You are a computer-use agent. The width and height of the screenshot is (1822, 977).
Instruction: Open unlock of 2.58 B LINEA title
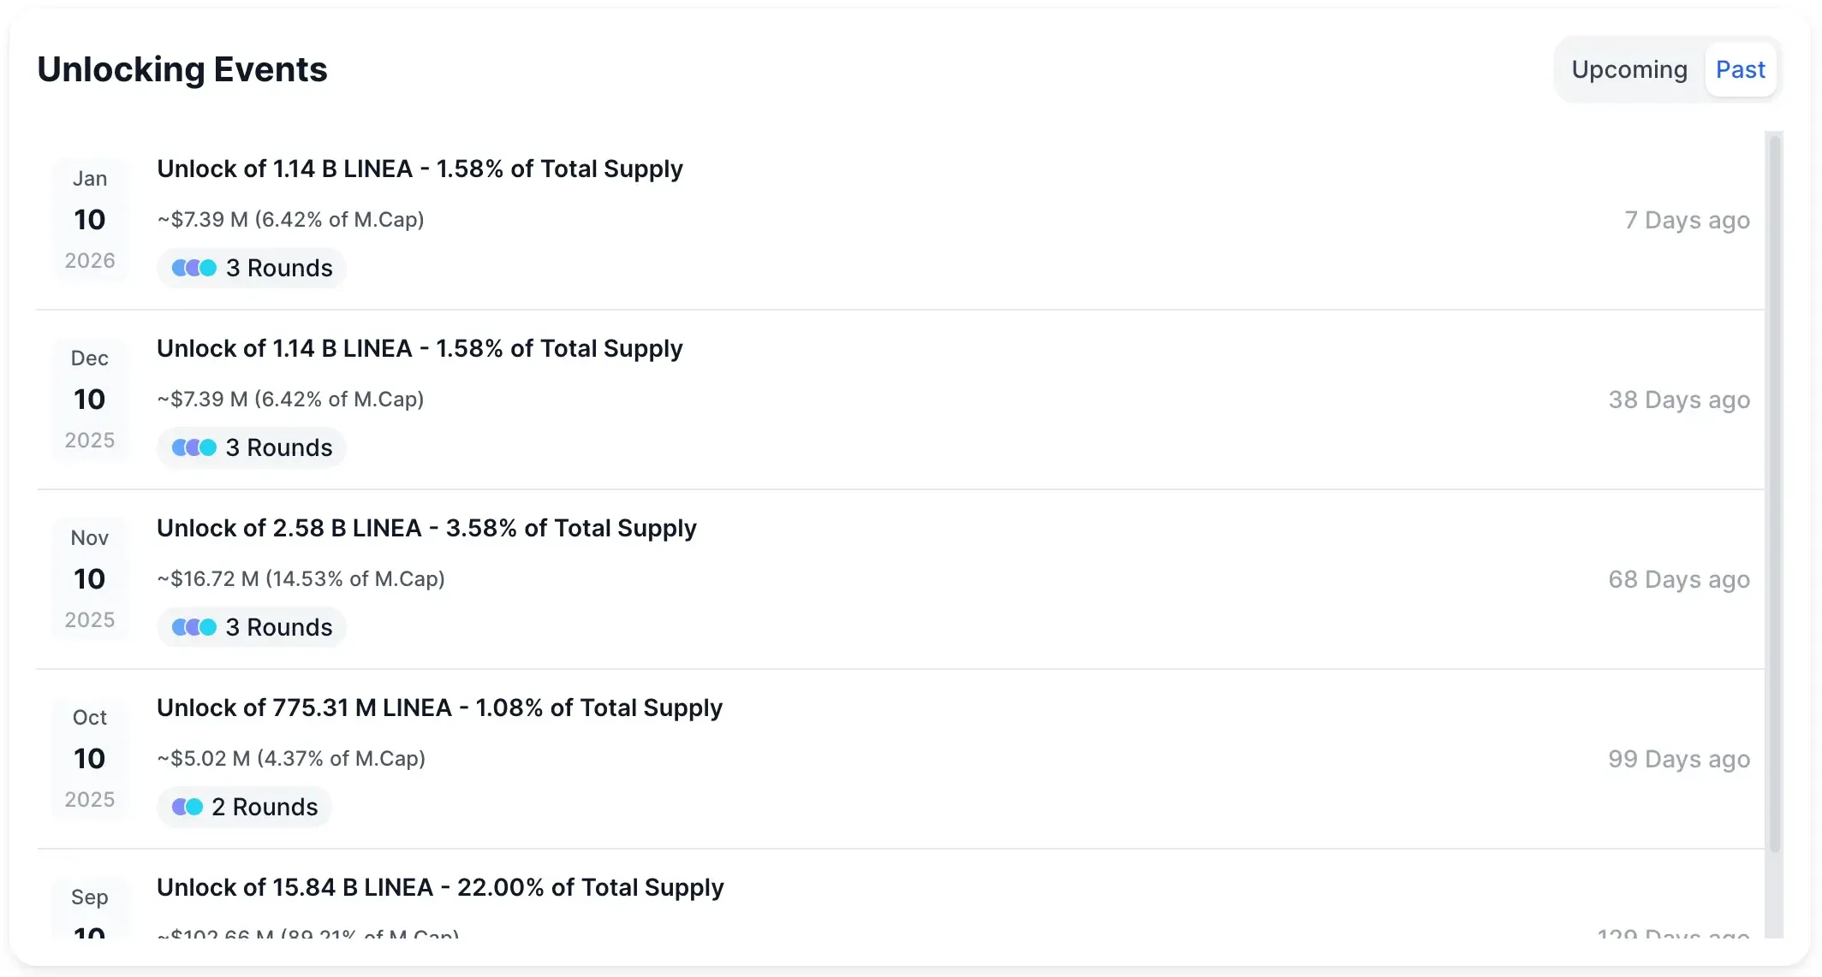[x=426, y=528]
